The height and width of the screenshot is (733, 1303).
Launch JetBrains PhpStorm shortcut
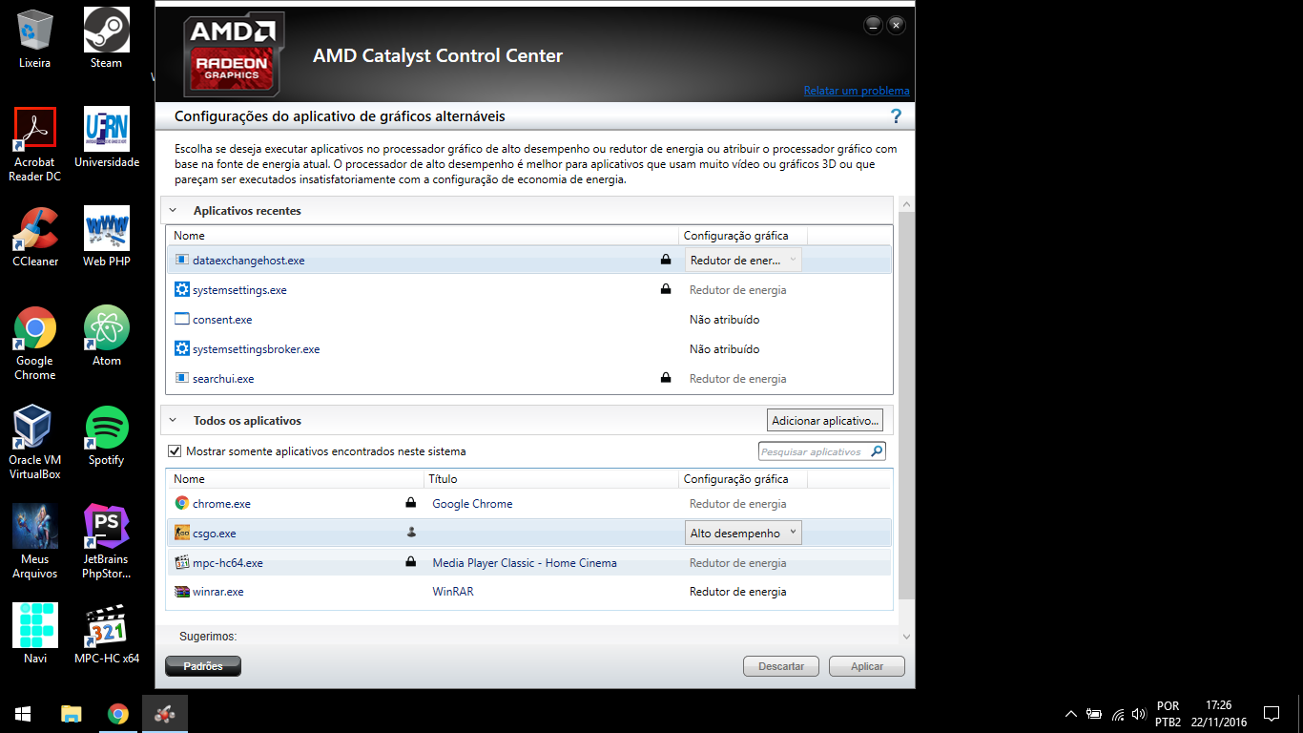click(x=107, y=540)
